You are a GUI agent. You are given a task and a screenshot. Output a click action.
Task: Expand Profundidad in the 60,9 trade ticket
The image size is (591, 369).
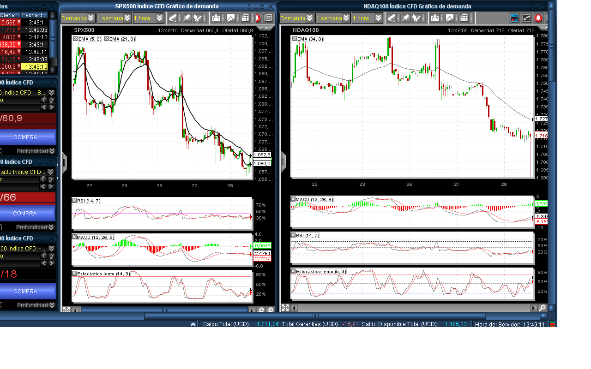pyautogui.click(x=36, y=151)
